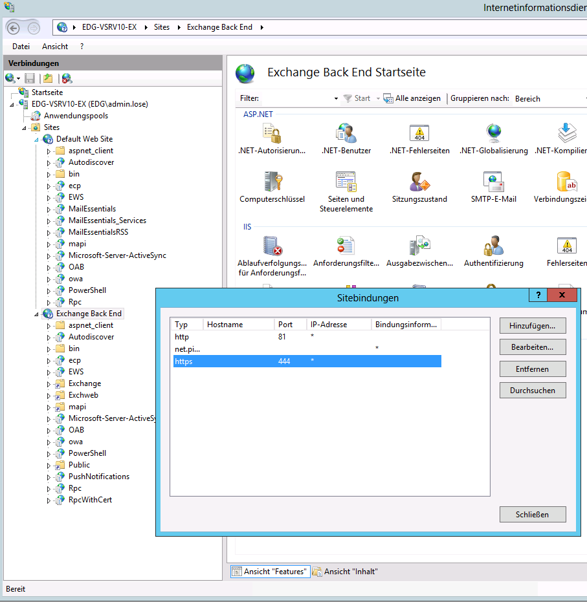Click the back navigation arrow
The image size is (587, 602).
14,28
